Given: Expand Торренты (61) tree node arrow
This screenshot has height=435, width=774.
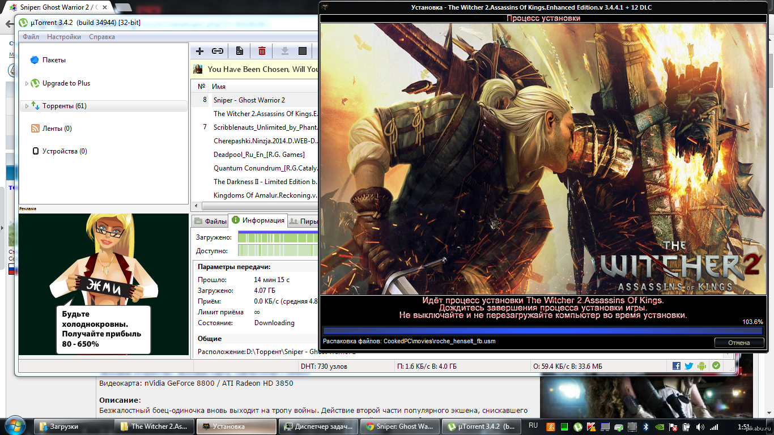Looking at the screenshot, I should point(27,106).
